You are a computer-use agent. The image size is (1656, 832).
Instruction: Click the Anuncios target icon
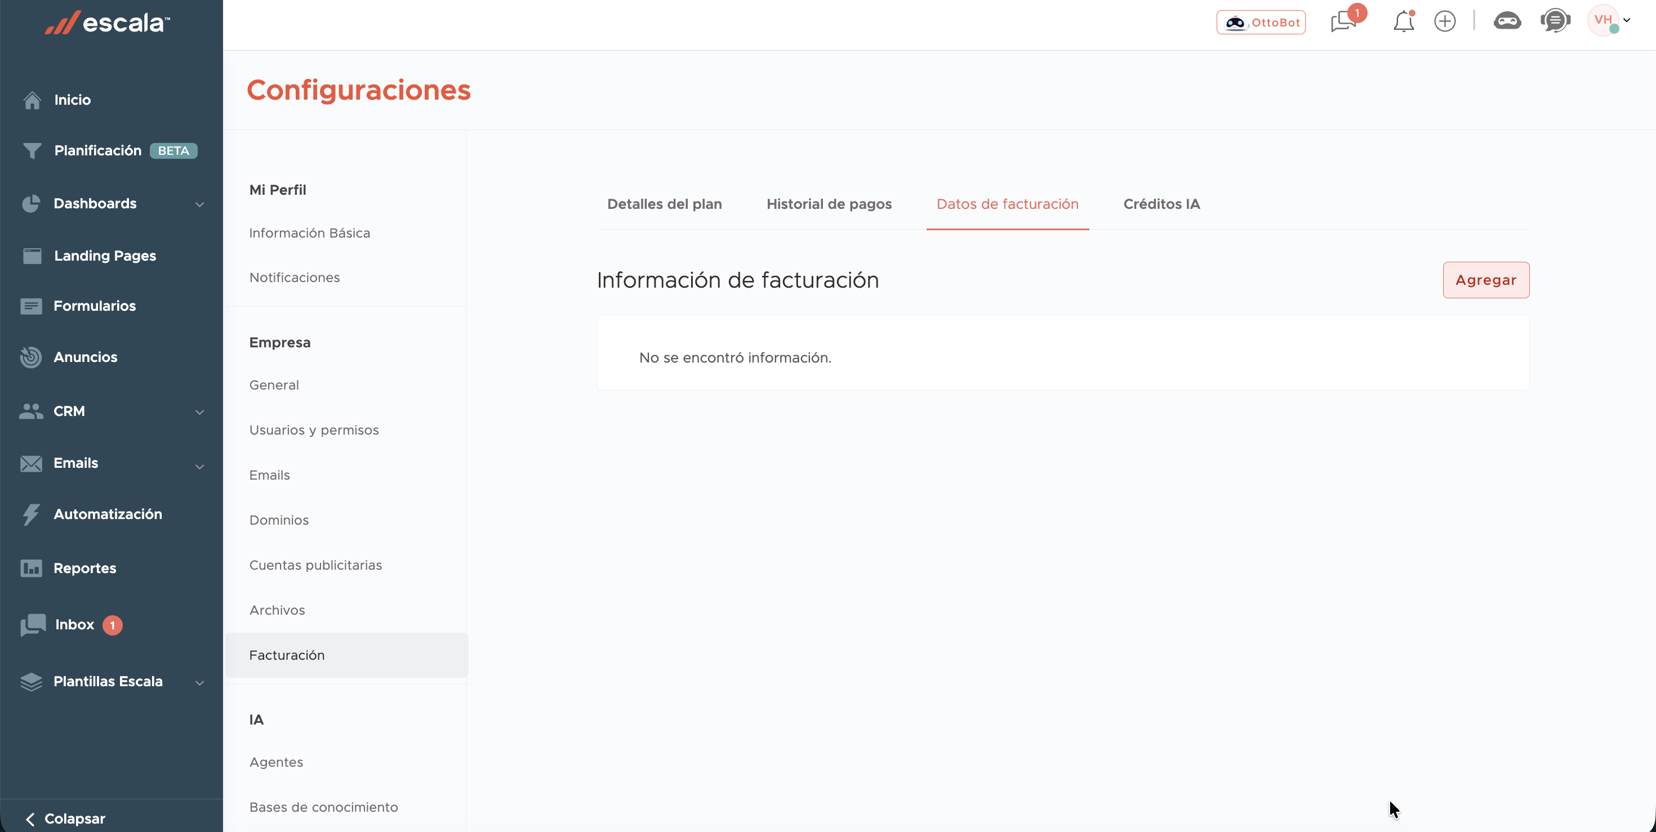pyautogui.click(x=31, y=357)
